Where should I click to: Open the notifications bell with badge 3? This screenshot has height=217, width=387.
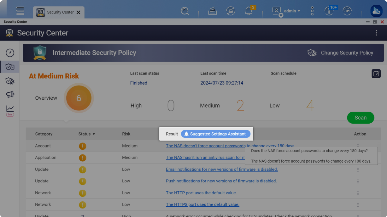tap(249, 11)
